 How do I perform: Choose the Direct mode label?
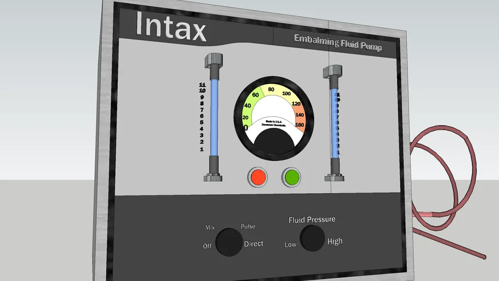(x=253, y=244)
